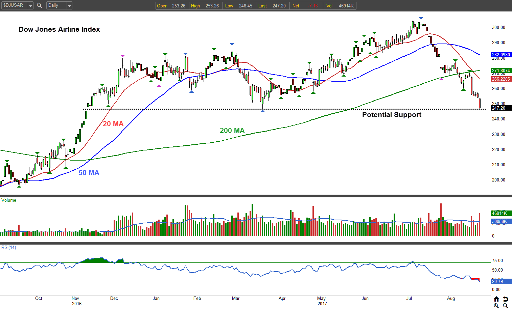The image size is (512, 309).
Task: Click the Oct date axis label
Action: tap(39, 298)
